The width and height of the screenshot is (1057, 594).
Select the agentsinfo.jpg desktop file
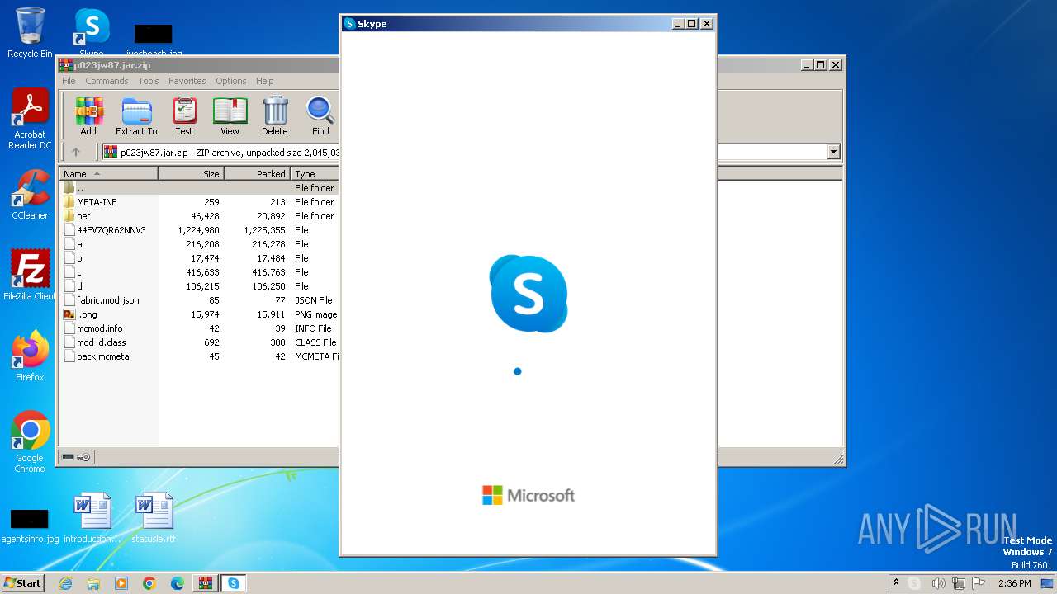(x=30, y=526)
